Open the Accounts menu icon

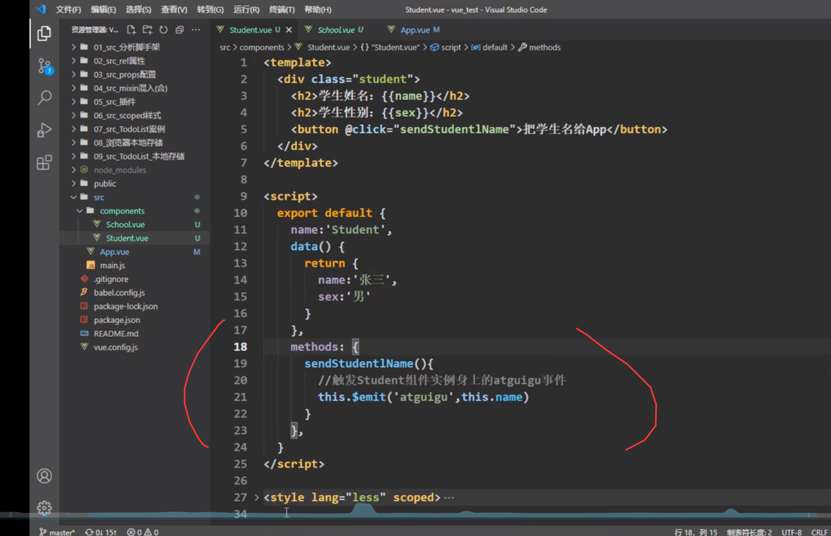pyautogui.click(x=44, y=476)
